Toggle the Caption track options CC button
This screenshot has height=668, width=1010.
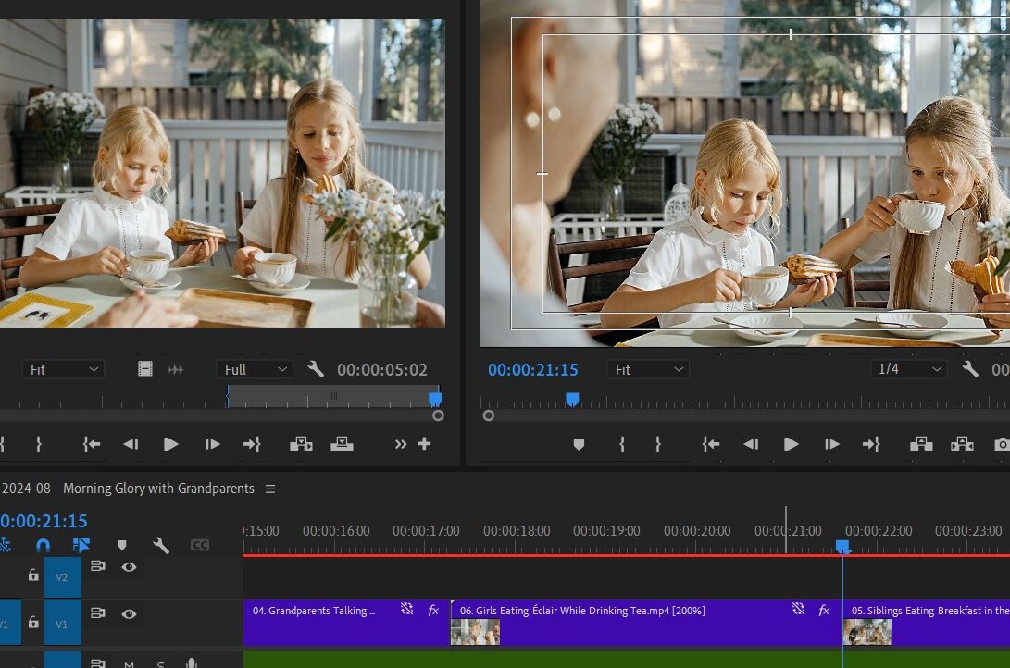pos(200,545)
